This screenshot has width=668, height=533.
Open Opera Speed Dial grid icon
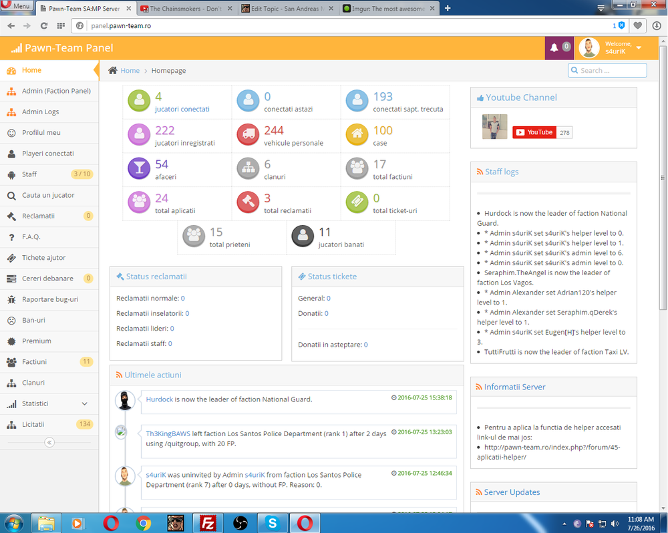point(61,25)
